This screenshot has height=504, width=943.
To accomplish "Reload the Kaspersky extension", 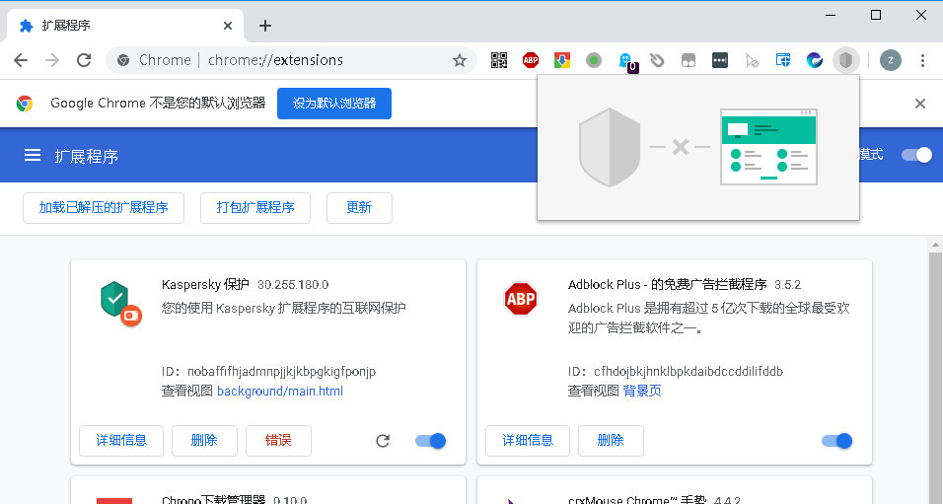I will (x=383, y=441).
